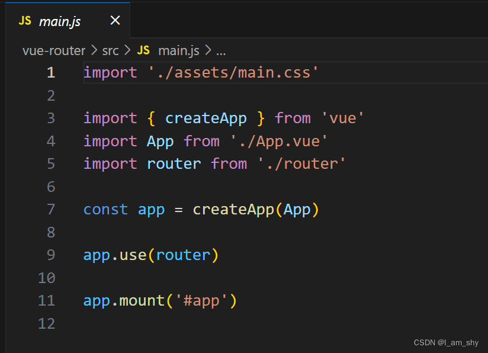
Task: Click main.js in the breadcrumb path
Action: point(179,50)
